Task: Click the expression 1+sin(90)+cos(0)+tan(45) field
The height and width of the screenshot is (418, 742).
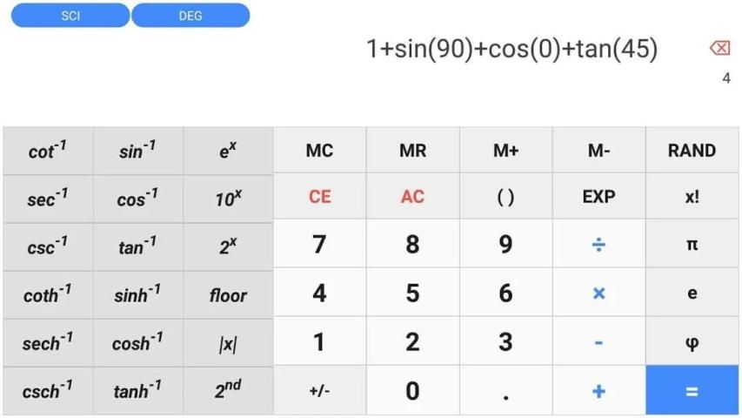Action: [x=511, y=49]
